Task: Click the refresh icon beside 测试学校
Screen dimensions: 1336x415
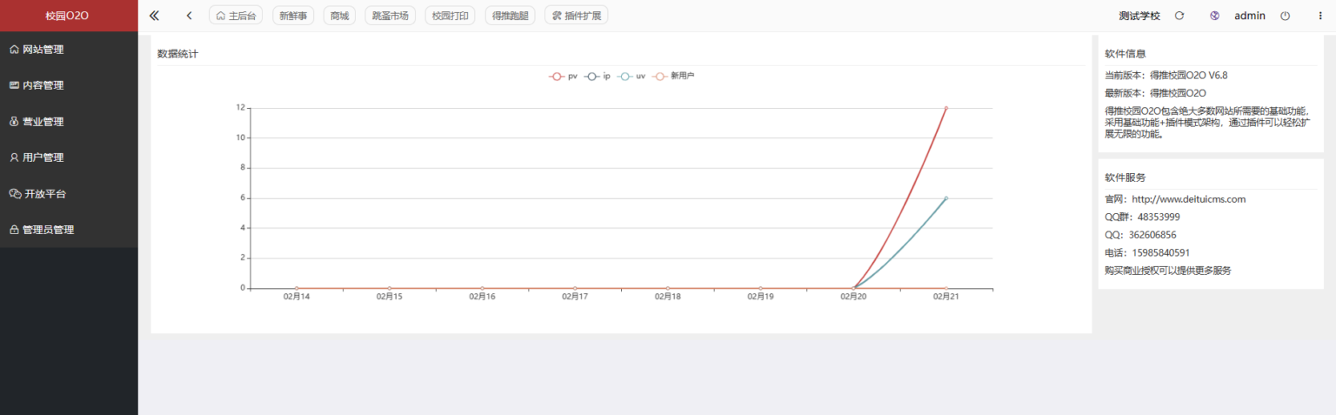Action: pyautogui.click(x=1179, y=16)
